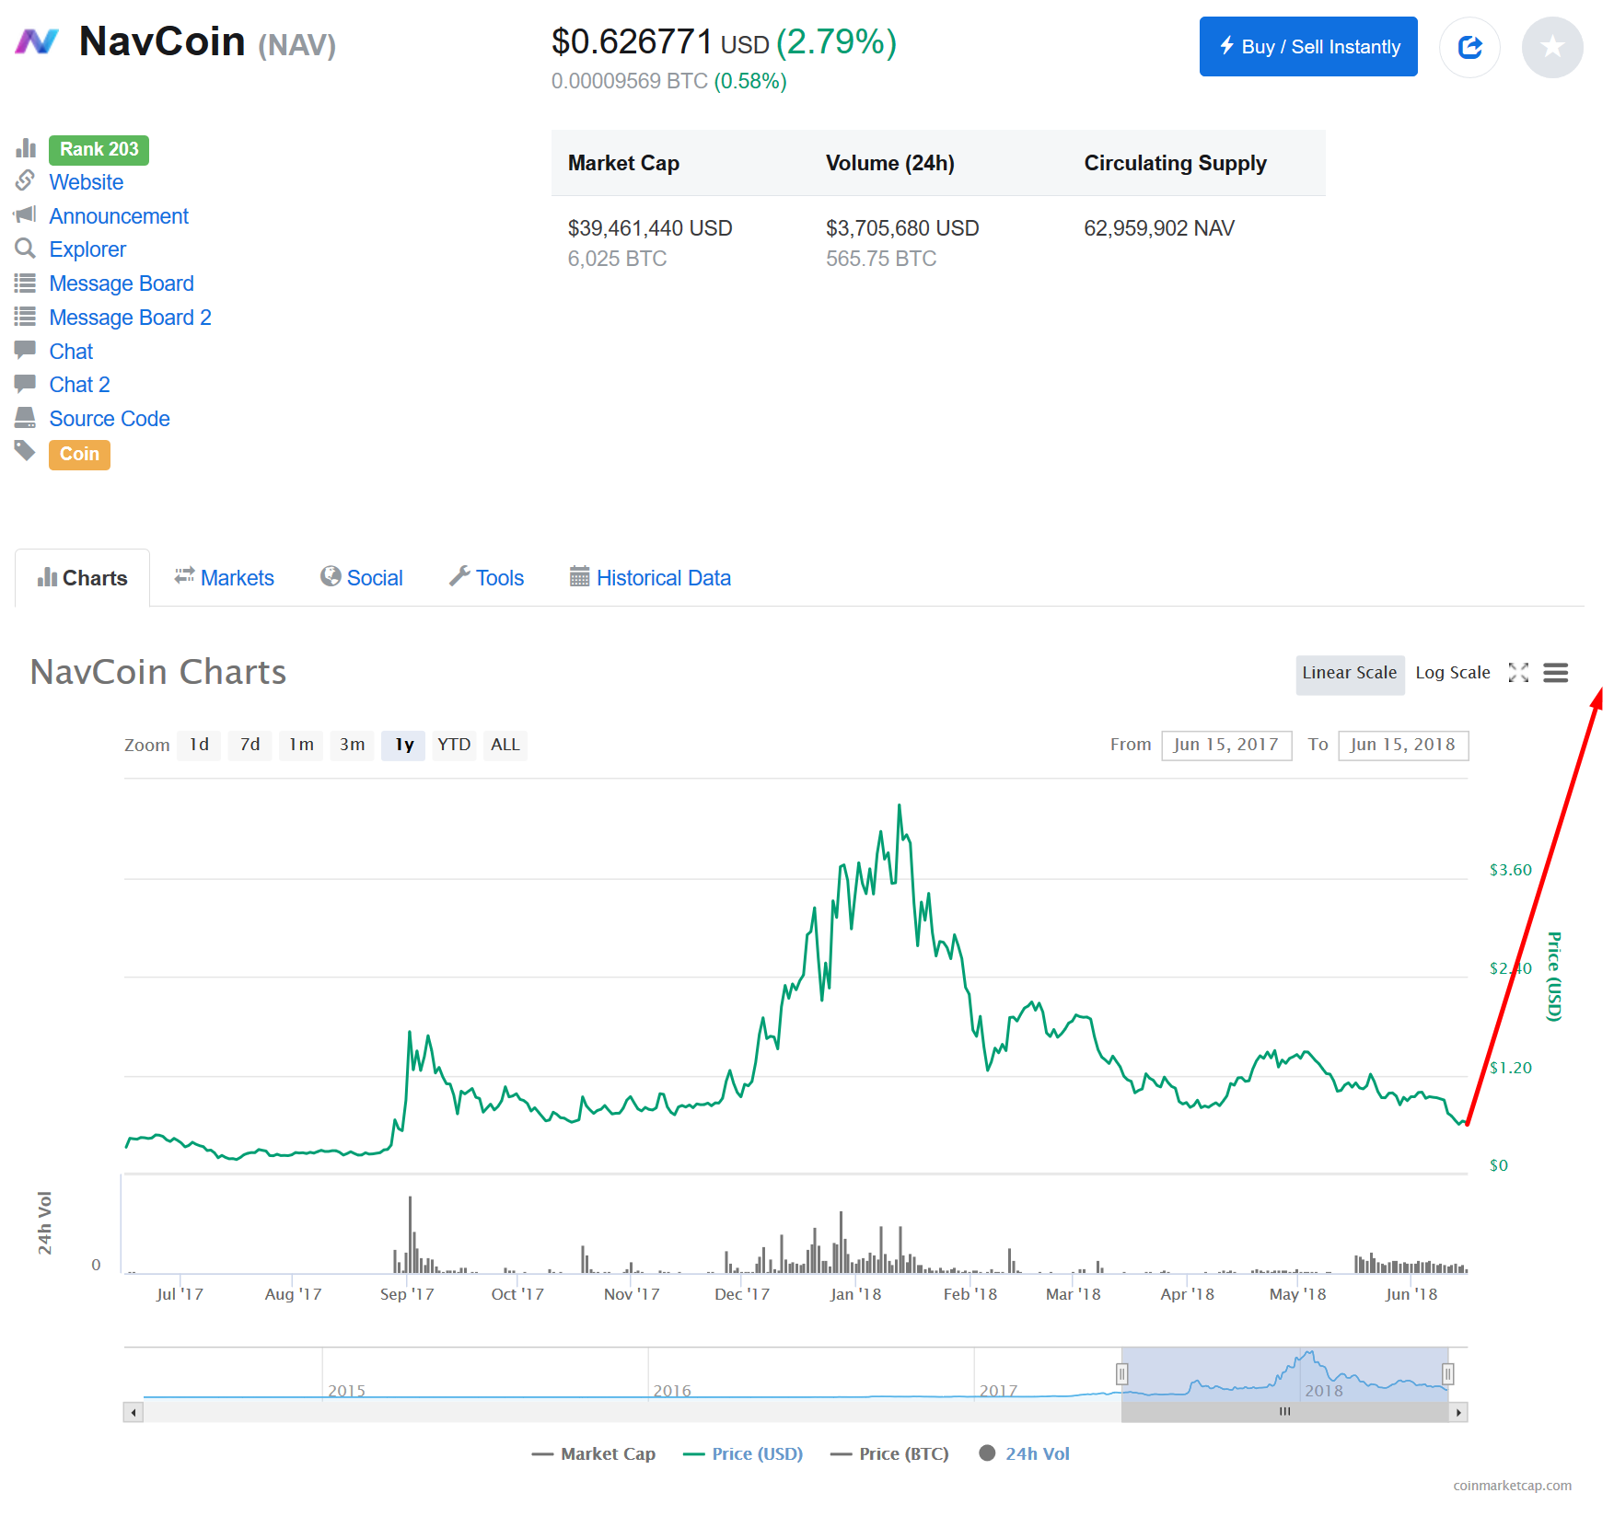Open the Source Code link
The width and height of the screenshot is (1614, 1516).
pyautogui.click(x=110, y=419)
